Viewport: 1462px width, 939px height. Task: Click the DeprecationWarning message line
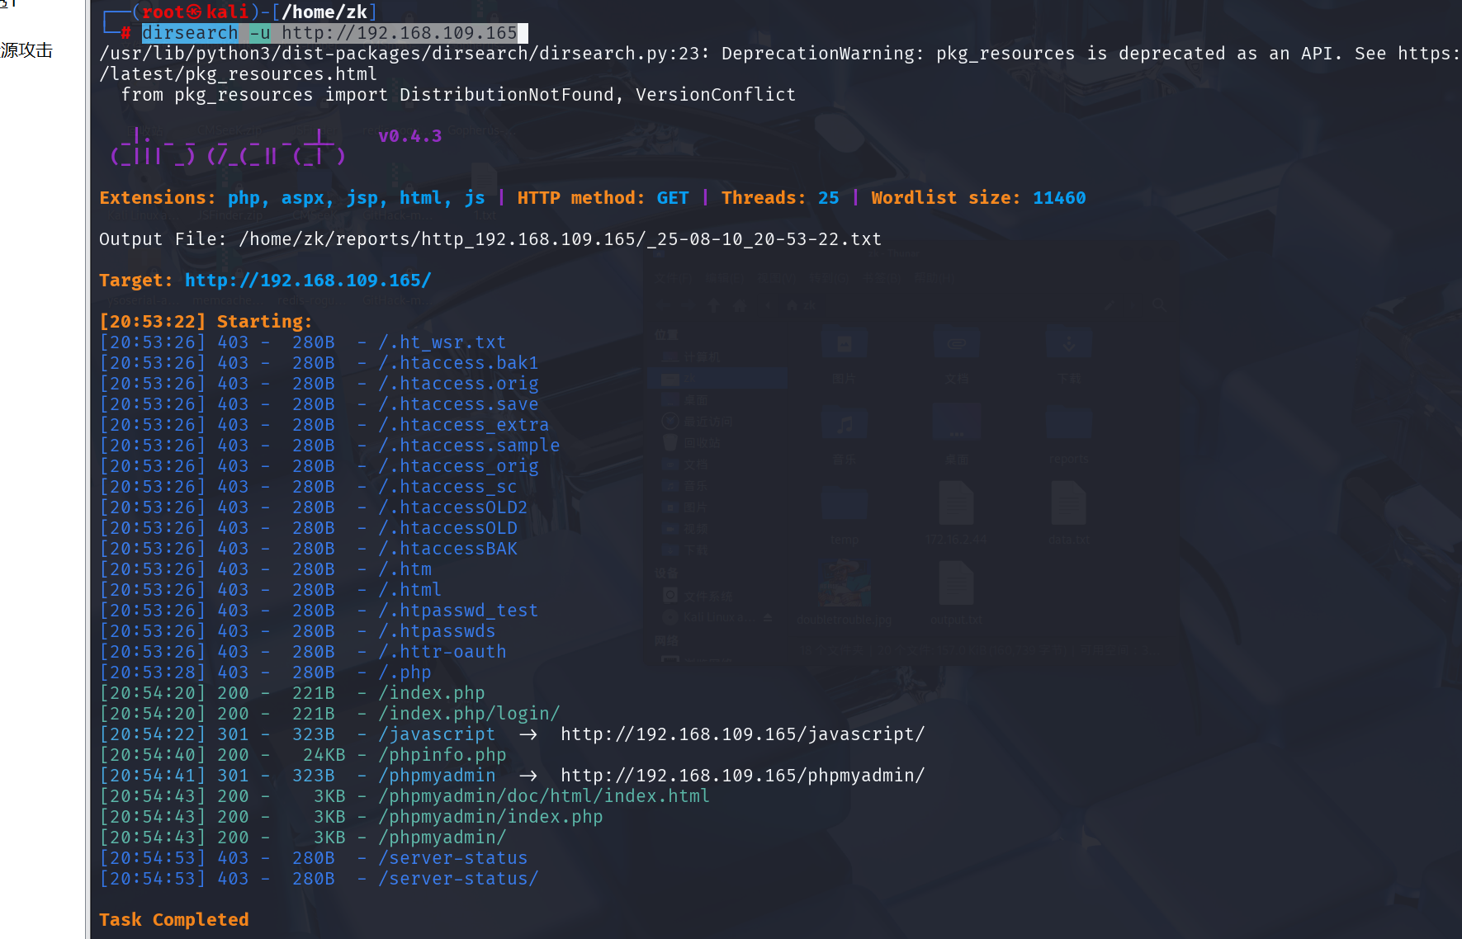[780, 54]
